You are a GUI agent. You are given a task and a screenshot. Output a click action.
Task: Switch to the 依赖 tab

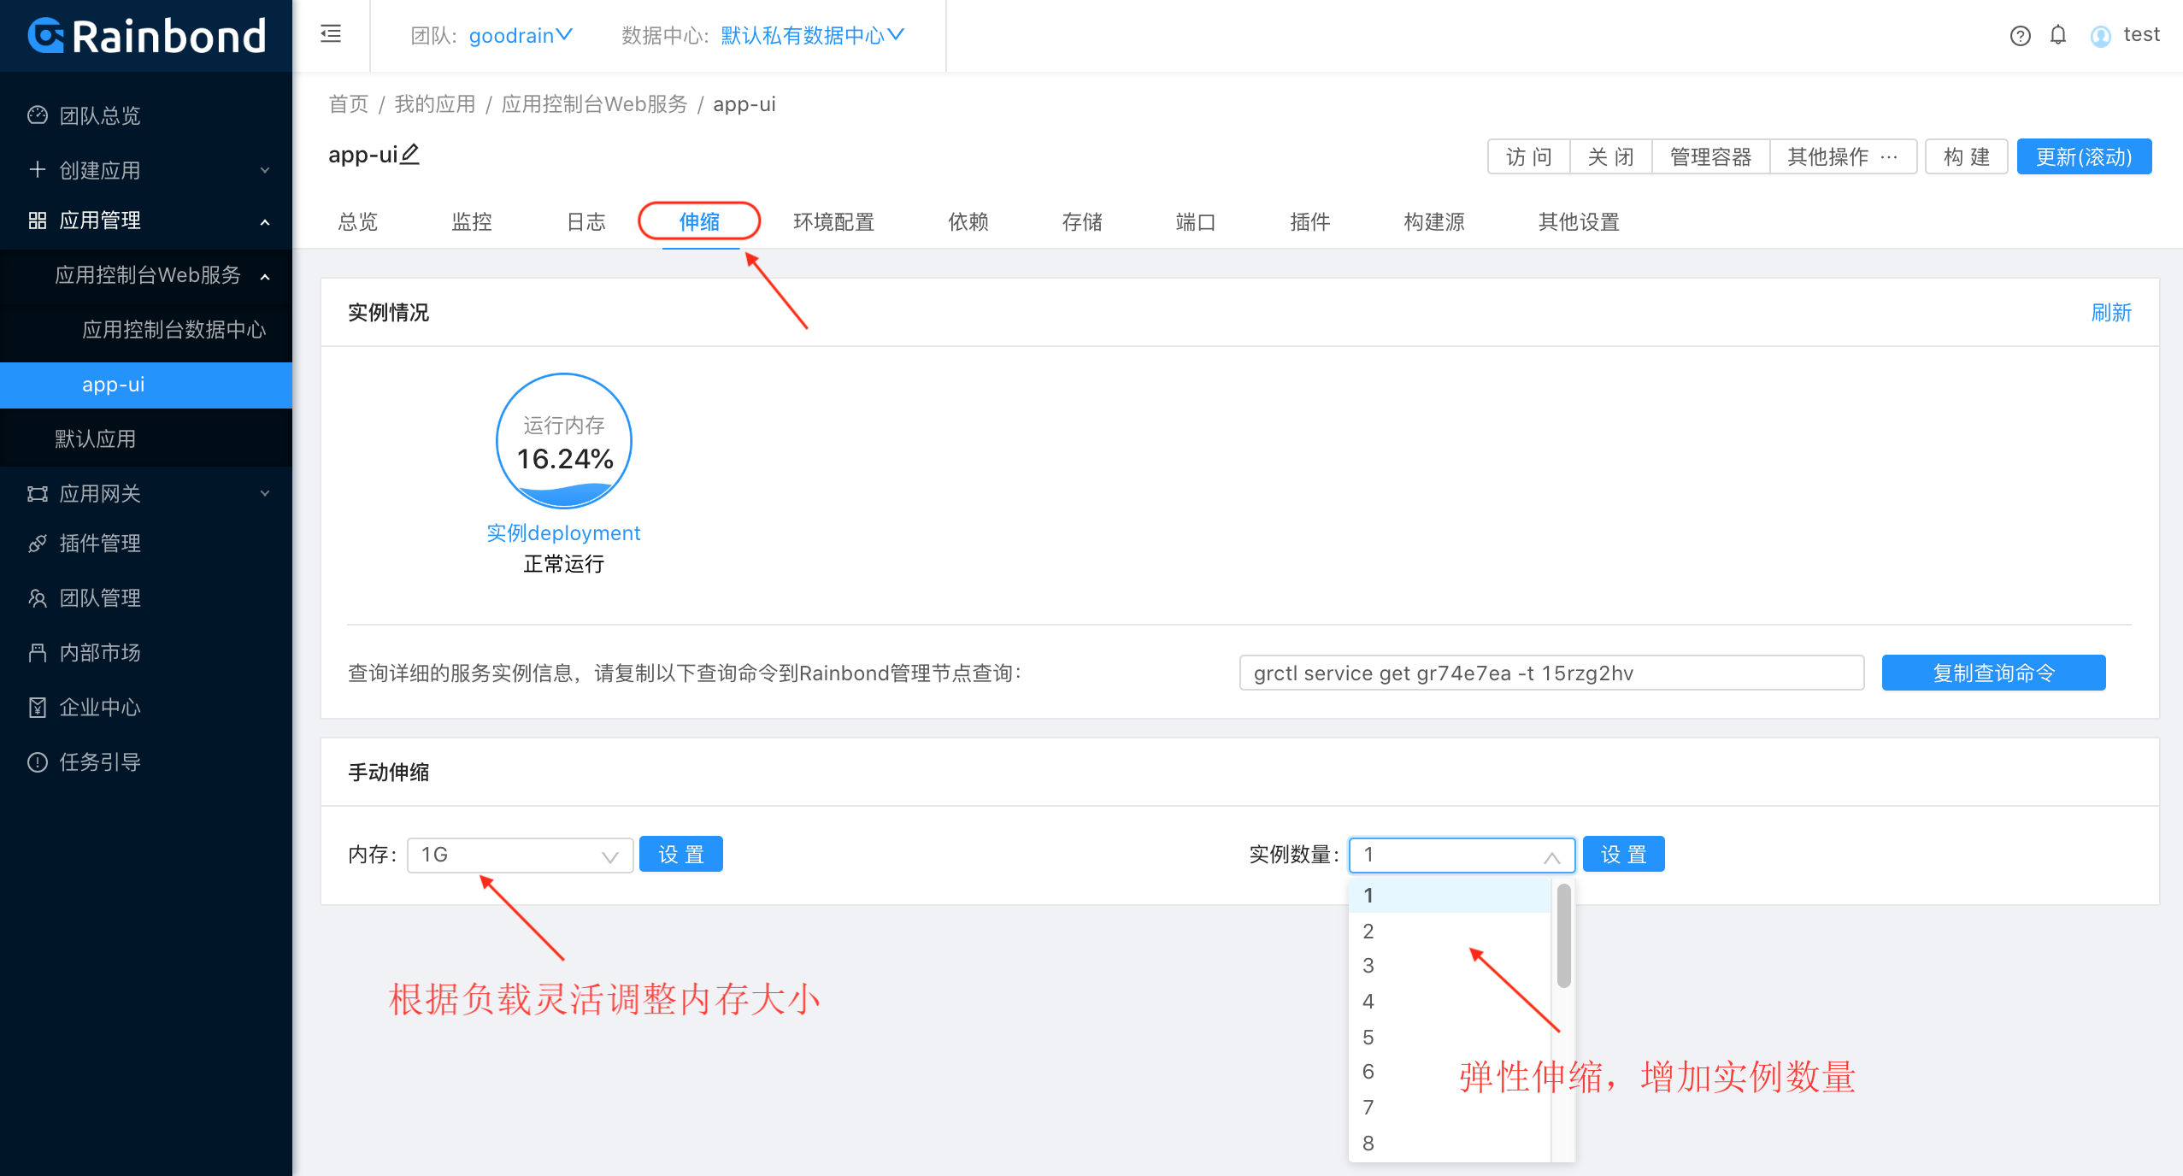click(x=968, y=222)
